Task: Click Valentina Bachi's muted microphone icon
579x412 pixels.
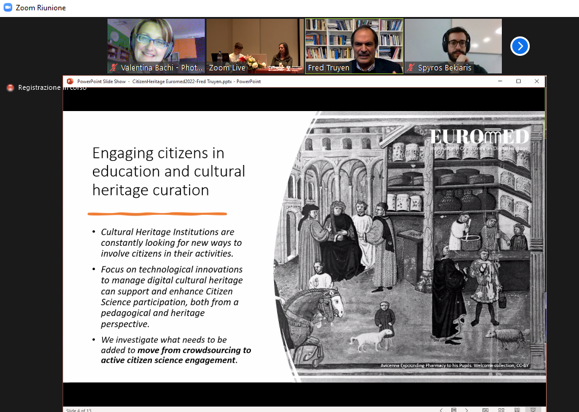Action: click(114, 67)
